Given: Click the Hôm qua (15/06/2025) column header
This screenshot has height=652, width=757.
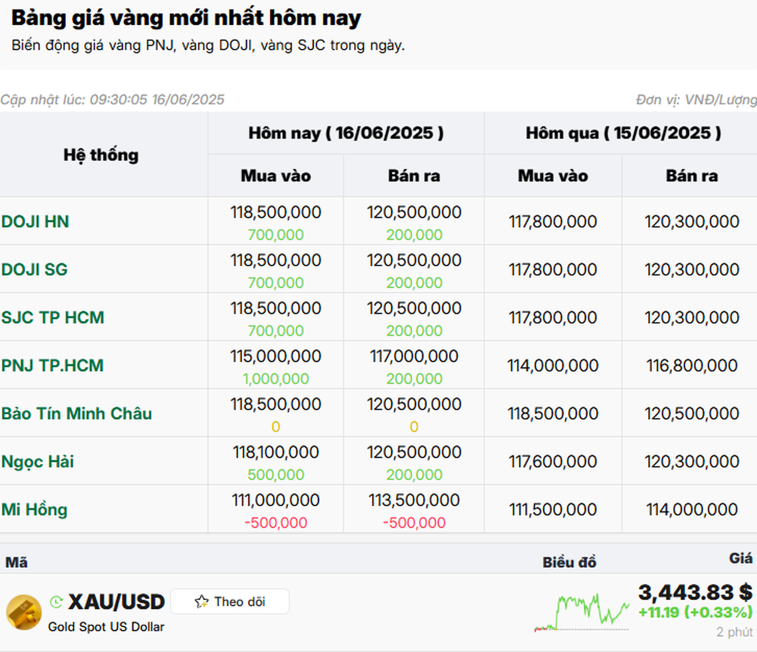Looking at the screenshot, I should 623,133.
